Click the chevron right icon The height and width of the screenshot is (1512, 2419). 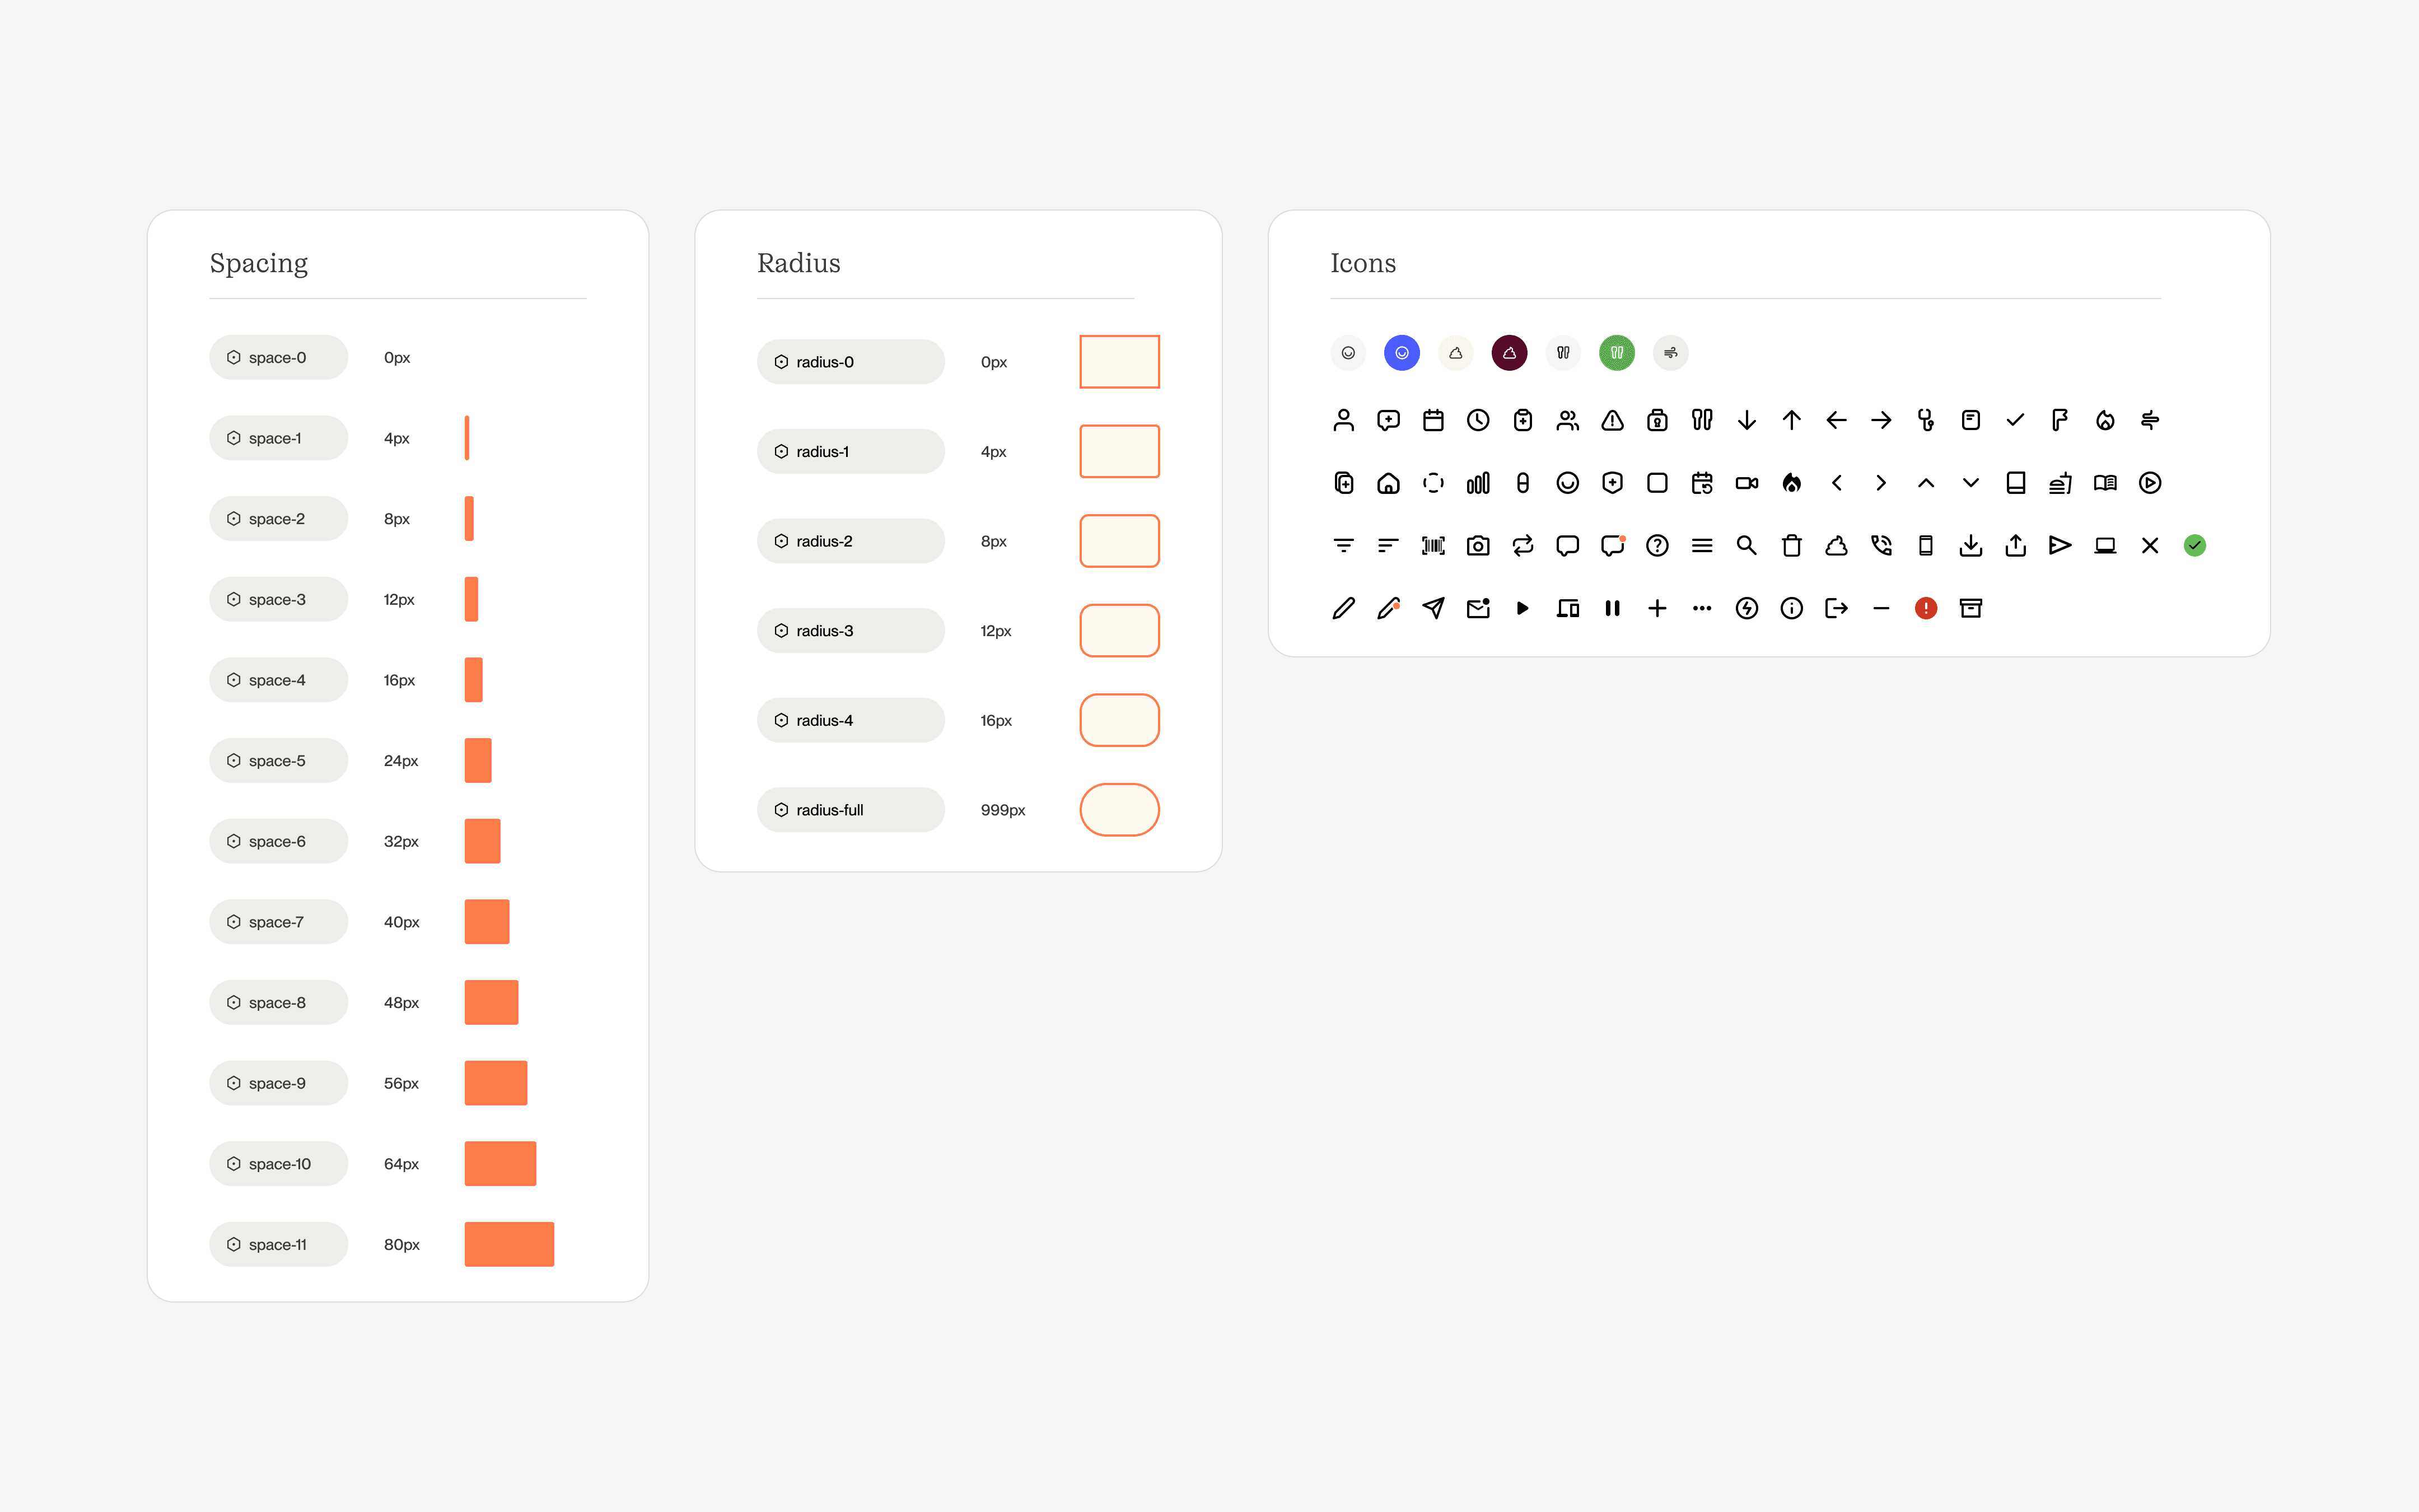(1880, 483)
